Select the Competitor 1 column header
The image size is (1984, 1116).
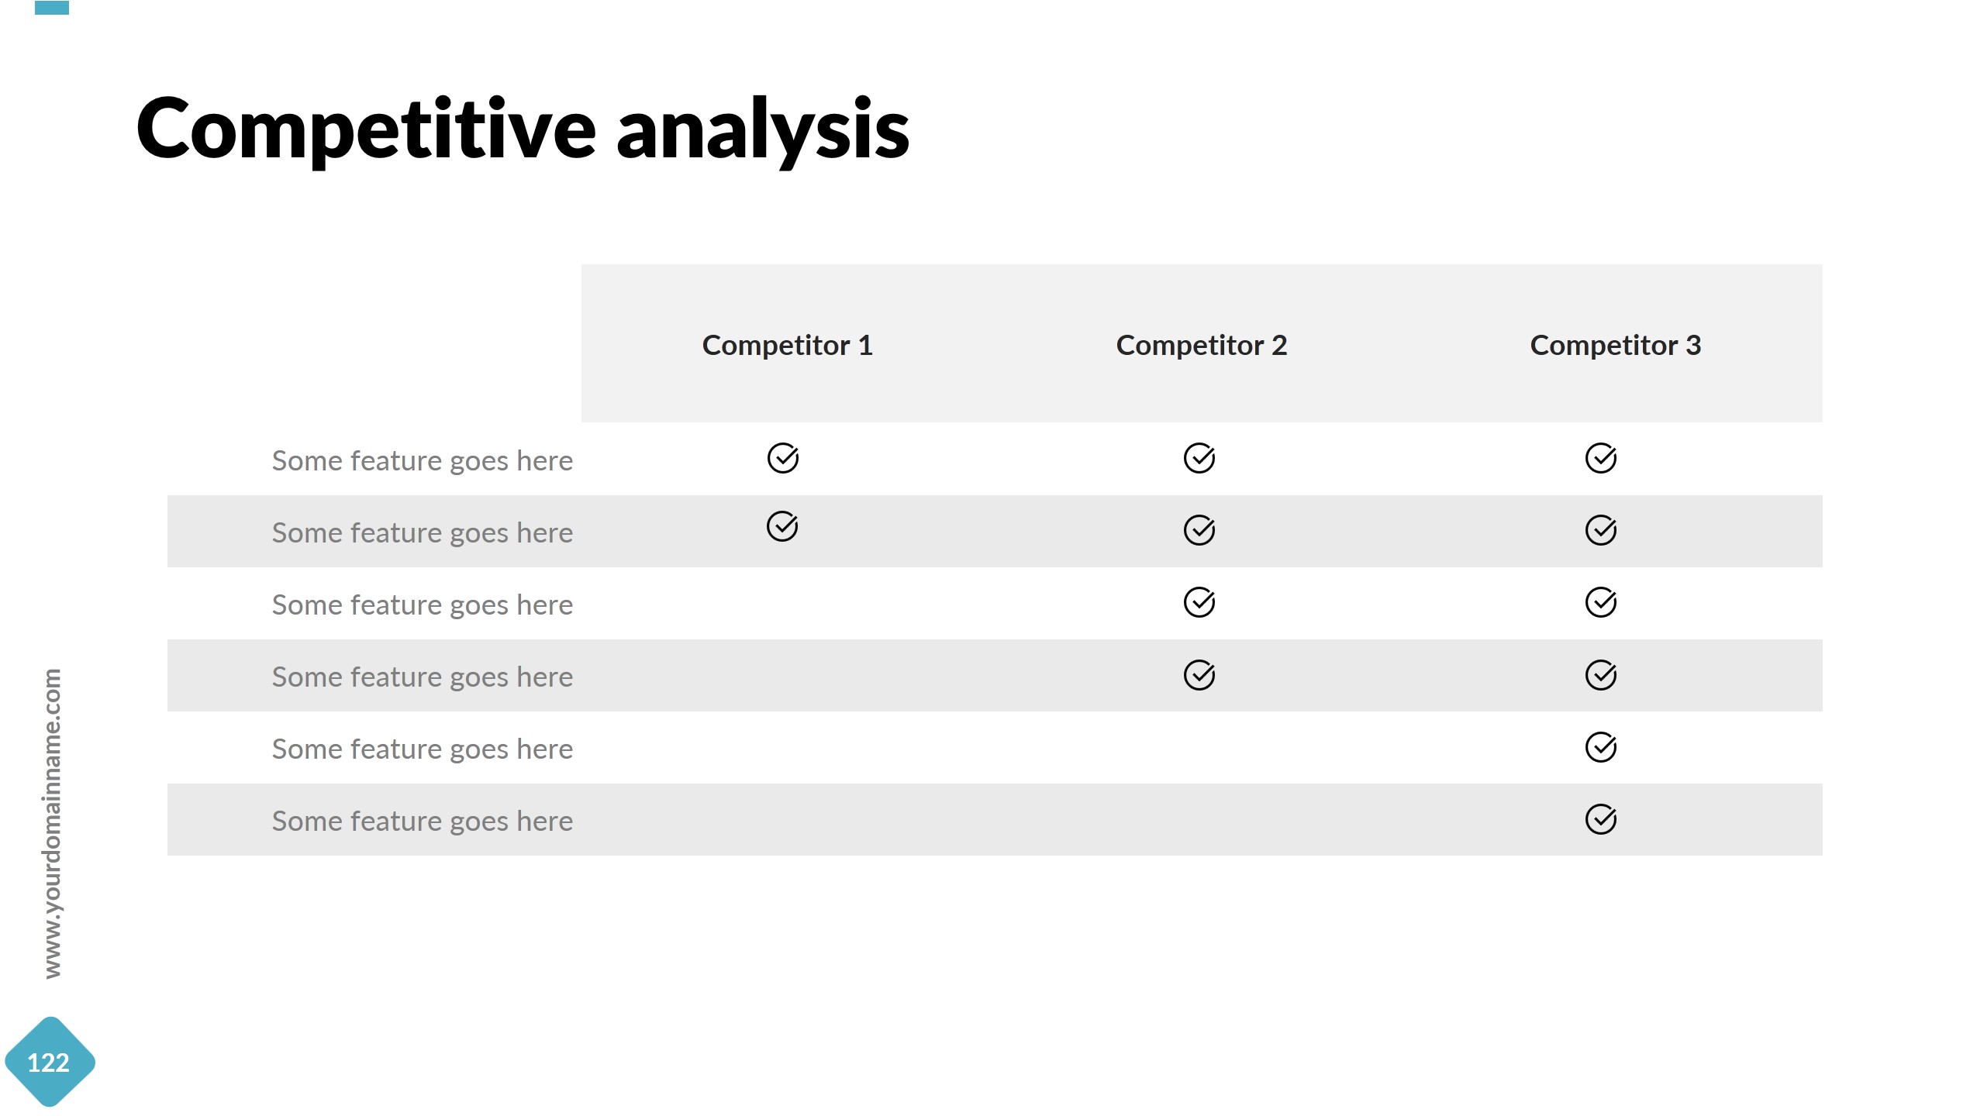click(787, 345)
